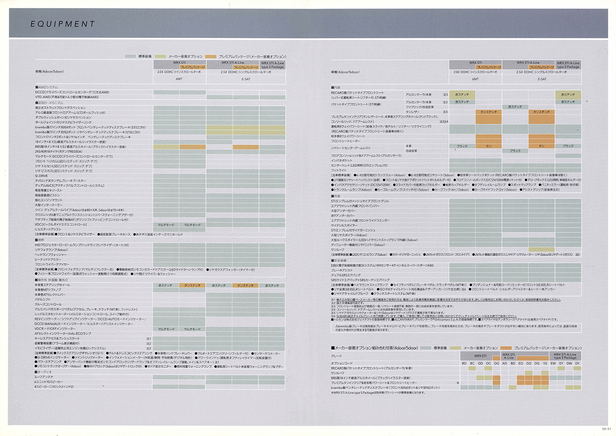Click the デュアルAVCS row label

(70, 186)
